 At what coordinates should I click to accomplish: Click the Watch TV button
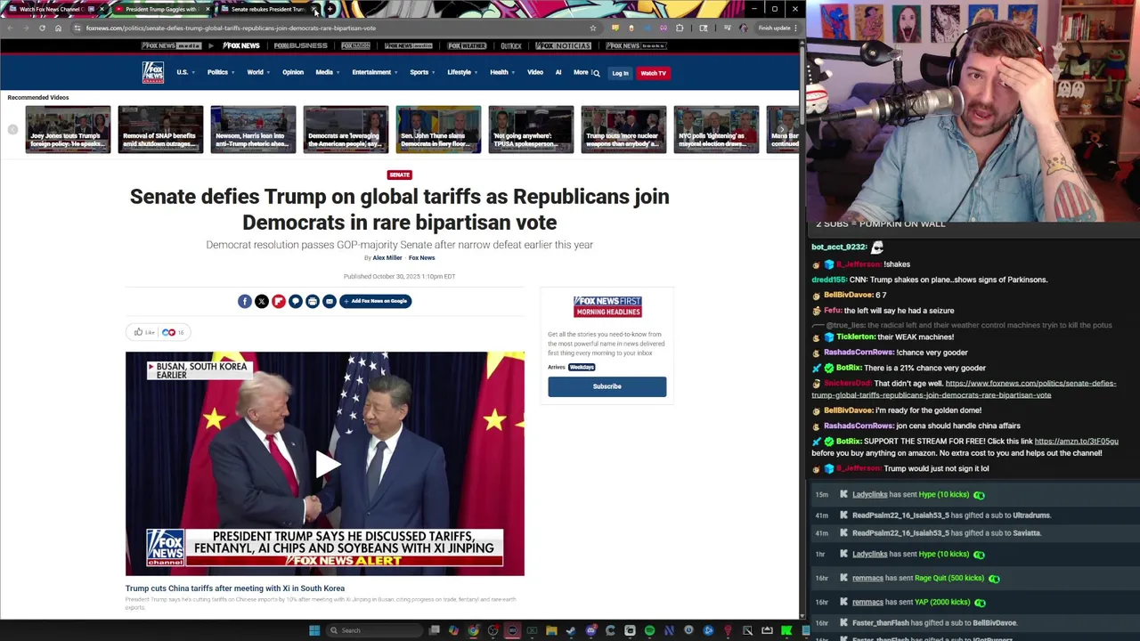click(653, 73)
